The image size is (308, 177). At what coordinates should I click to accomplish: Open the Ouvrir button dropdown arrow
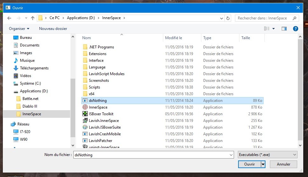[x=263, y=164]
